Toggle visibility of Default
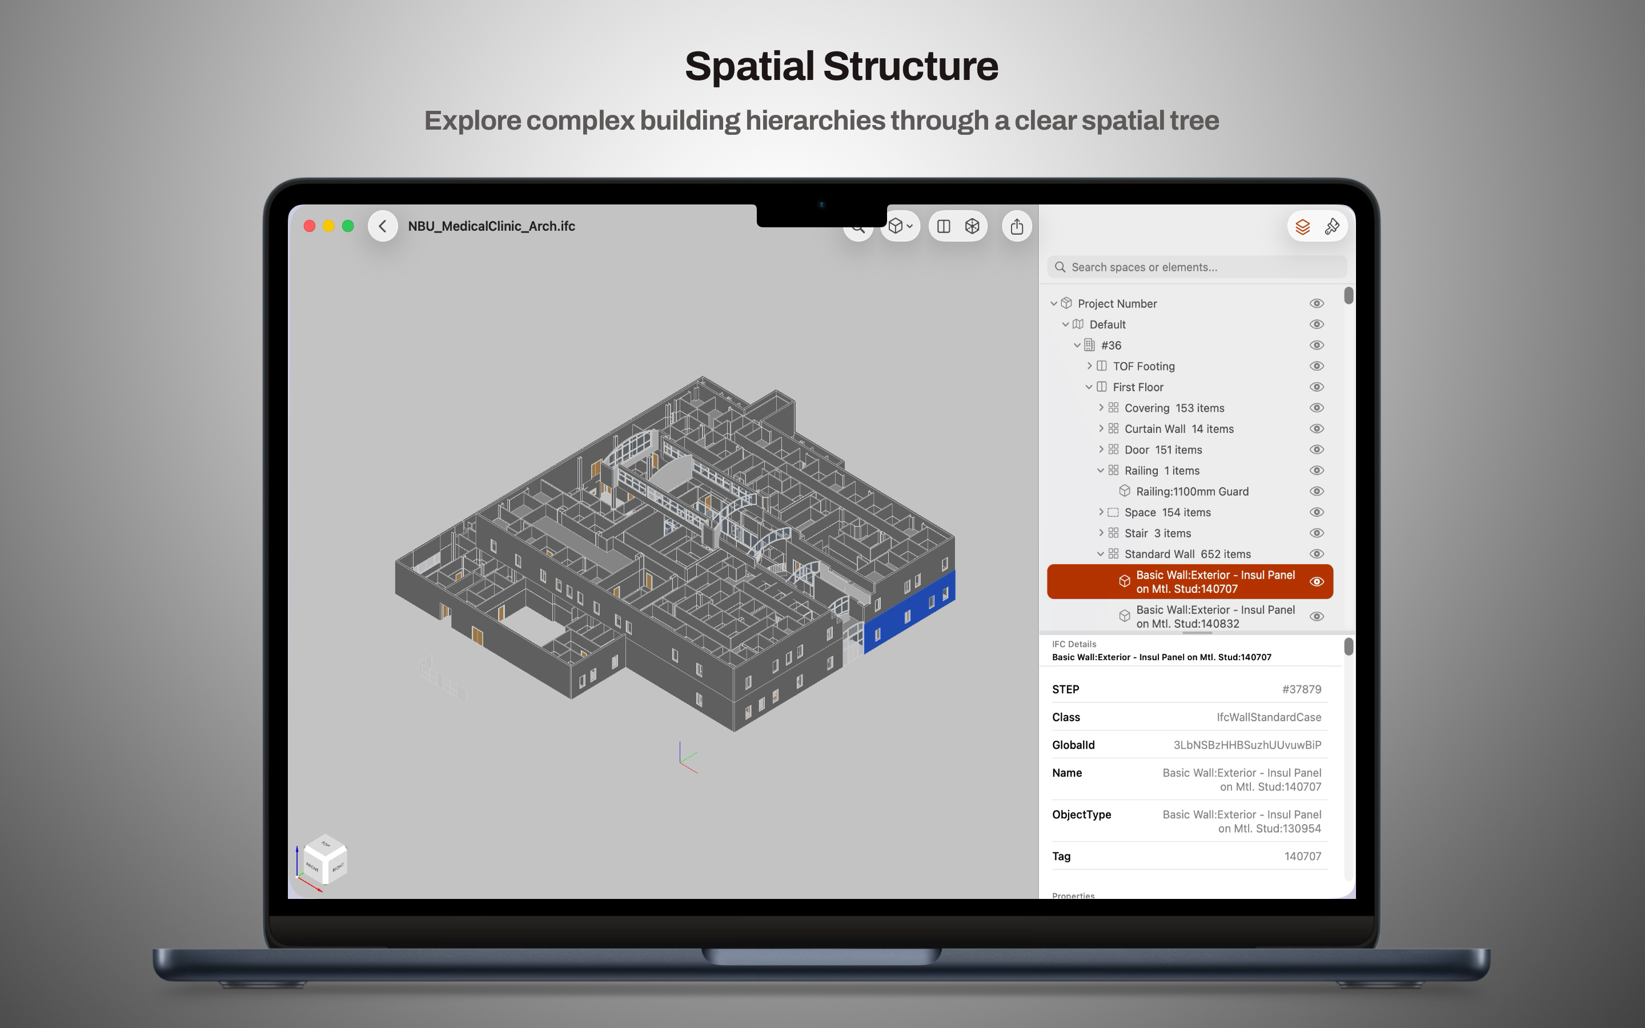Image resolution: width=1645 pixels, height=1028 pixels. point(1317,324)
